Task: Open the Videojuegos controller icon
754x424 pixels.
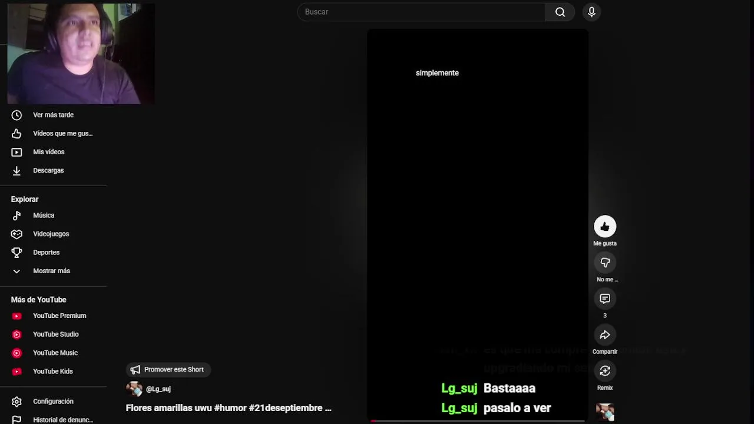Action: pos(16,234)
